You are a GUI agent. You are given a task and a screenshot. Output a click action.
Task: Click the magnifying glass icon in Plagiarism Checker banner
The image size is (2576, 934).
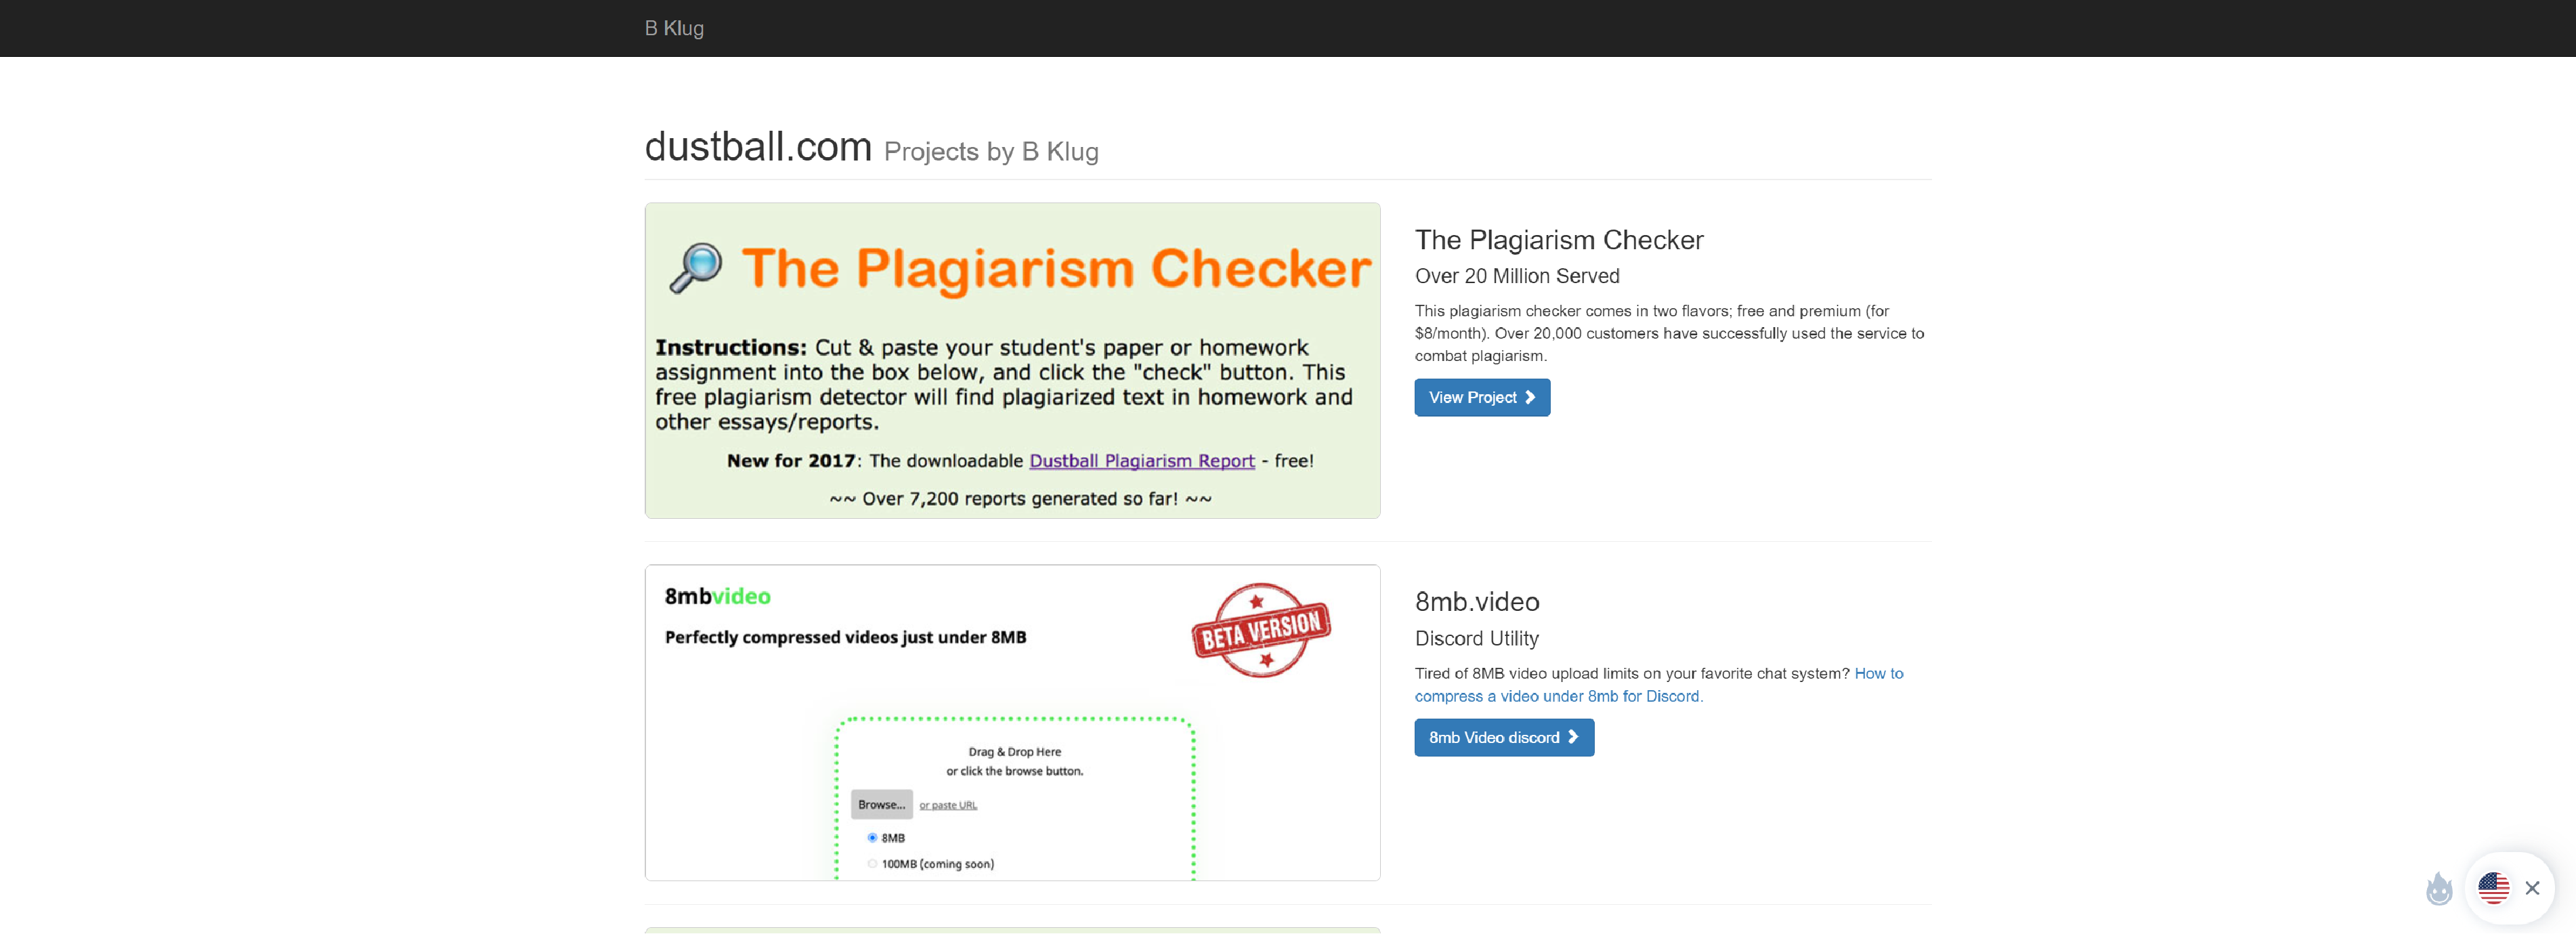695,268
